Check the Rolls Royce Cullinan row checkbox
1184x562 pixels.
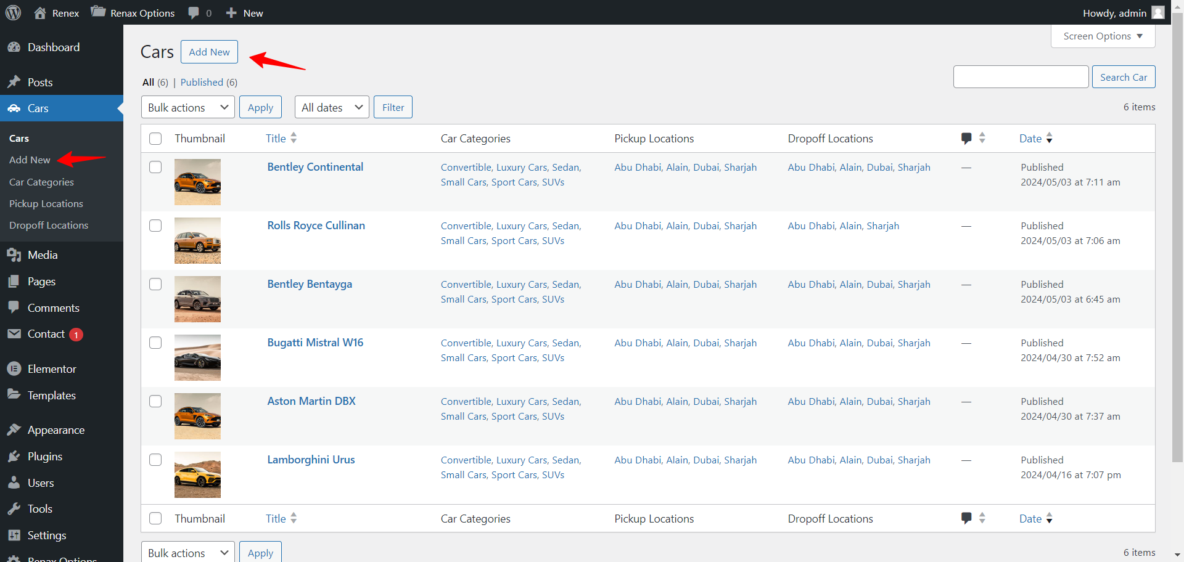[155, 226]
